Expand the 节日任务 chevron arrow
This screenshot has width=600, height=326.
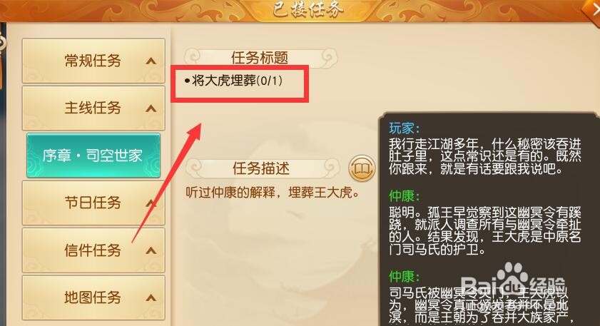pos(151,203)
